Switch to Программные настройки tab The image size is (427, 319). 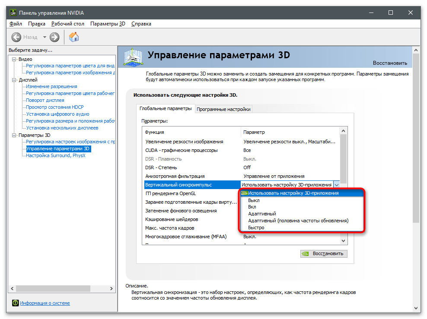point(223,109)
